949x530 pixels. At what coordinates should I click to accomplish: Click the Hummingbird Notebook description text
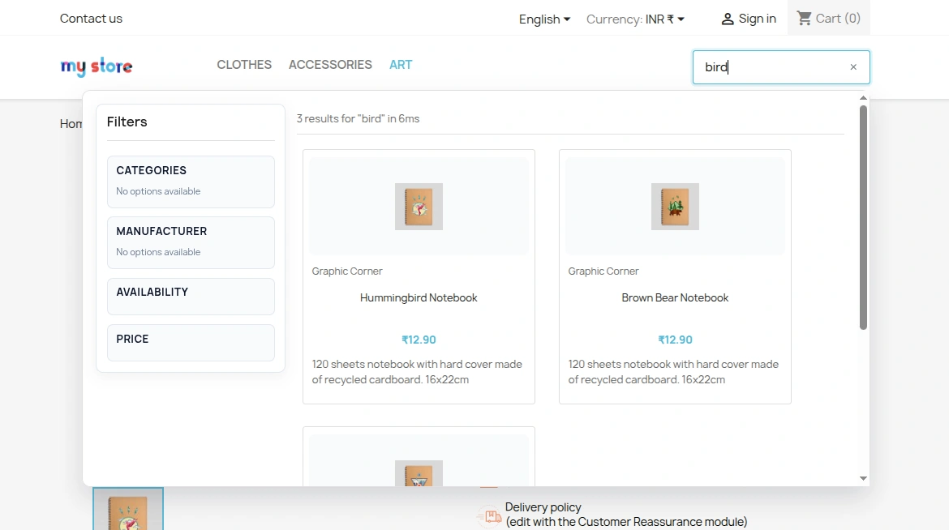pyautogui.click(x=417, y=372)
